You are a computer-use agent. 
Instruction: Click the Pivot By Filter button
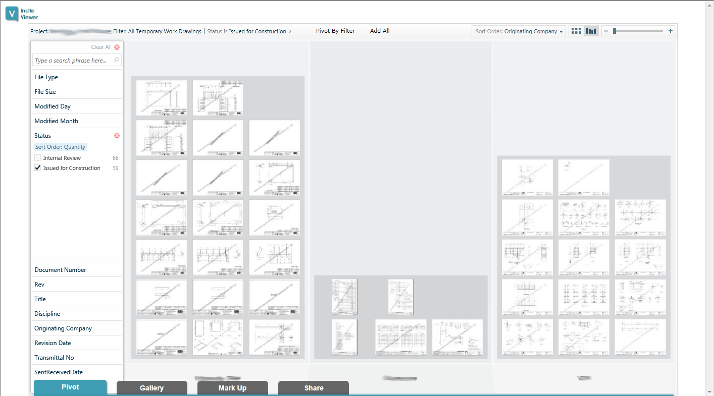tap(335, 31)
